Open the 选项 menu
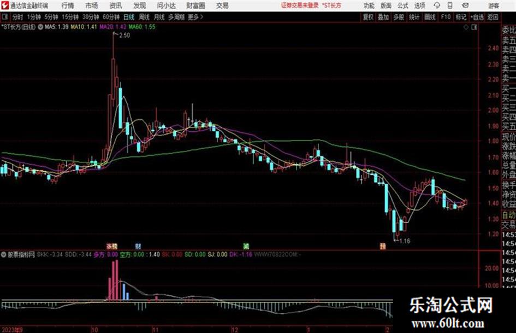This screenshot has height=333, width=516. pos(420,5)
